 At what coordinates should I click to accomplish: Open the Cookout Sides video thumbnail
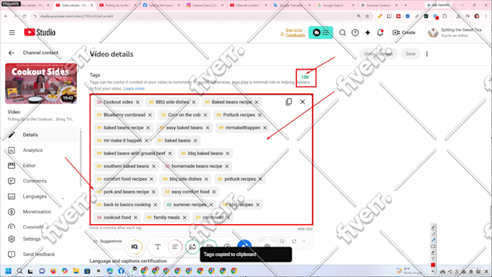41,84
